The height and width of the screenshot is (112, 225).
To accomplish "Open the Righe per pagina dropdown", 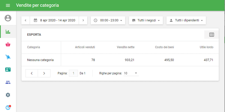I will [131, 73].
